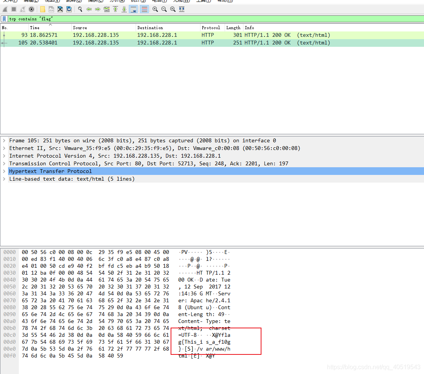This screenshot has height=374, width=424.
Task: Click ASCII text =UTF-8 X@Yfla
Action: [204, 335]
